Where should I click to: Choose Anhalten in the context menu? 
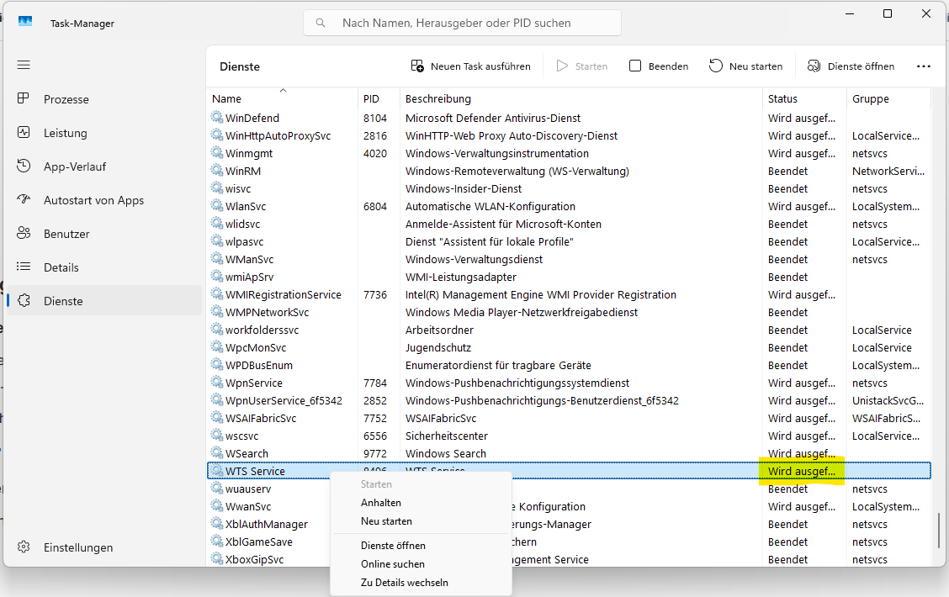(x=381, y=503)
